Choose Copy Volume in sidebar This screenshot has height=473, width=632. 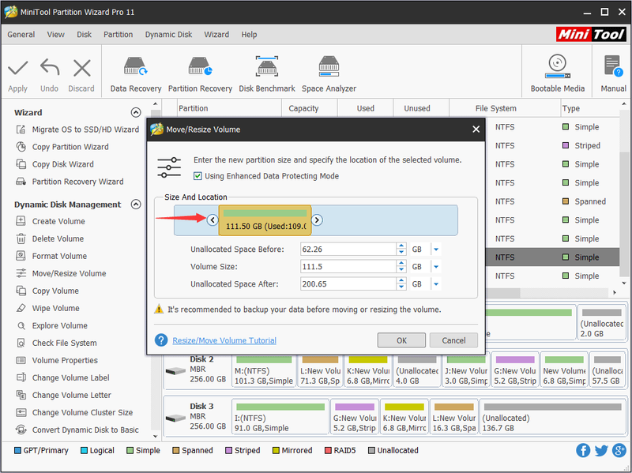47,291
